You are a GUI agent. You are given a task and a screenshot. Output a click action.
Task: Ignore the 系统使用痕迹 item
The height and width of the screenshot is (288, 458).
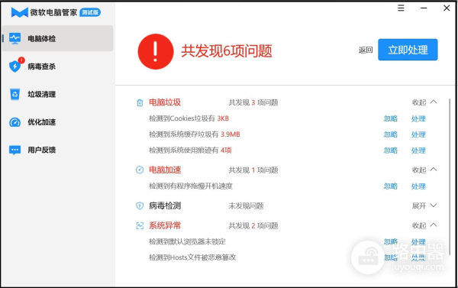point(391,150)
